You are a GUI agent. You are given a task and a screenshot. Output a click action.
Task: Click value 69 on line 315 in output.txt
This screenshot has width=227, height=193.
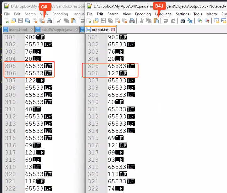click(111, 138)
